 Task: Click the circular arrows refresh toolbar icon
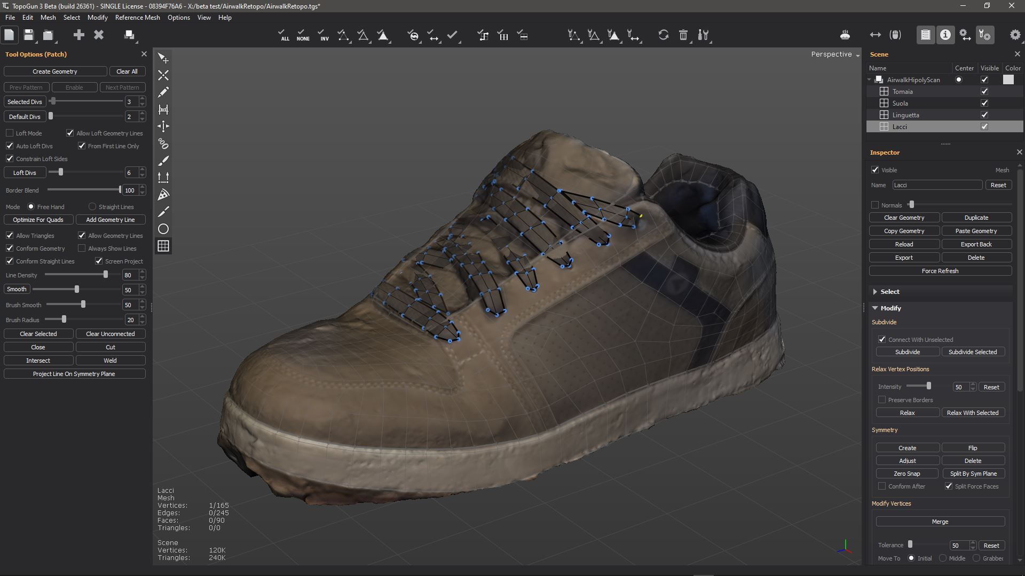click(663, 35)
